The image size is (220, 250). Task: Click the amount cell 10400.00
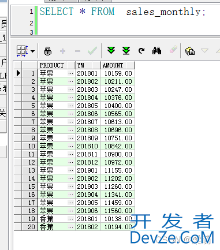[118, 106]
